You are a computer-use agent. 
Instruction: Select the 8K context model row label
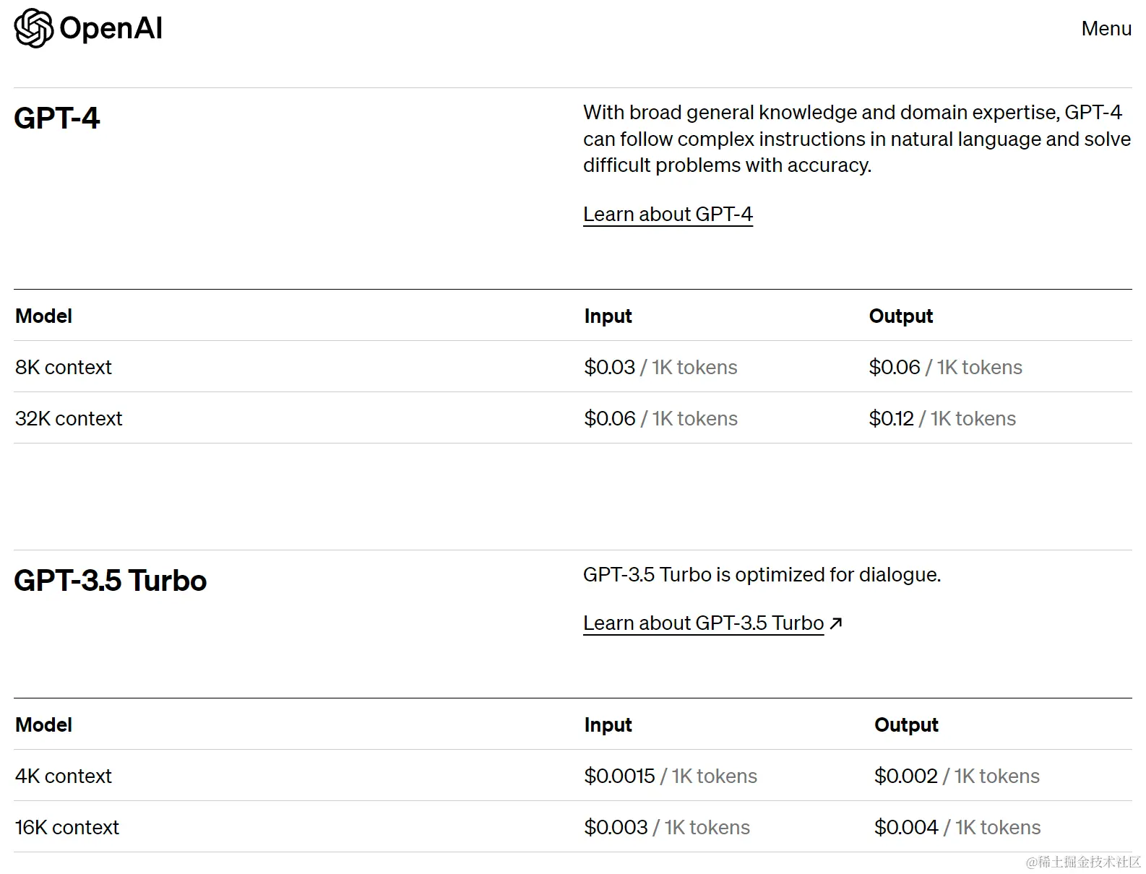click(x=64, y=368)
